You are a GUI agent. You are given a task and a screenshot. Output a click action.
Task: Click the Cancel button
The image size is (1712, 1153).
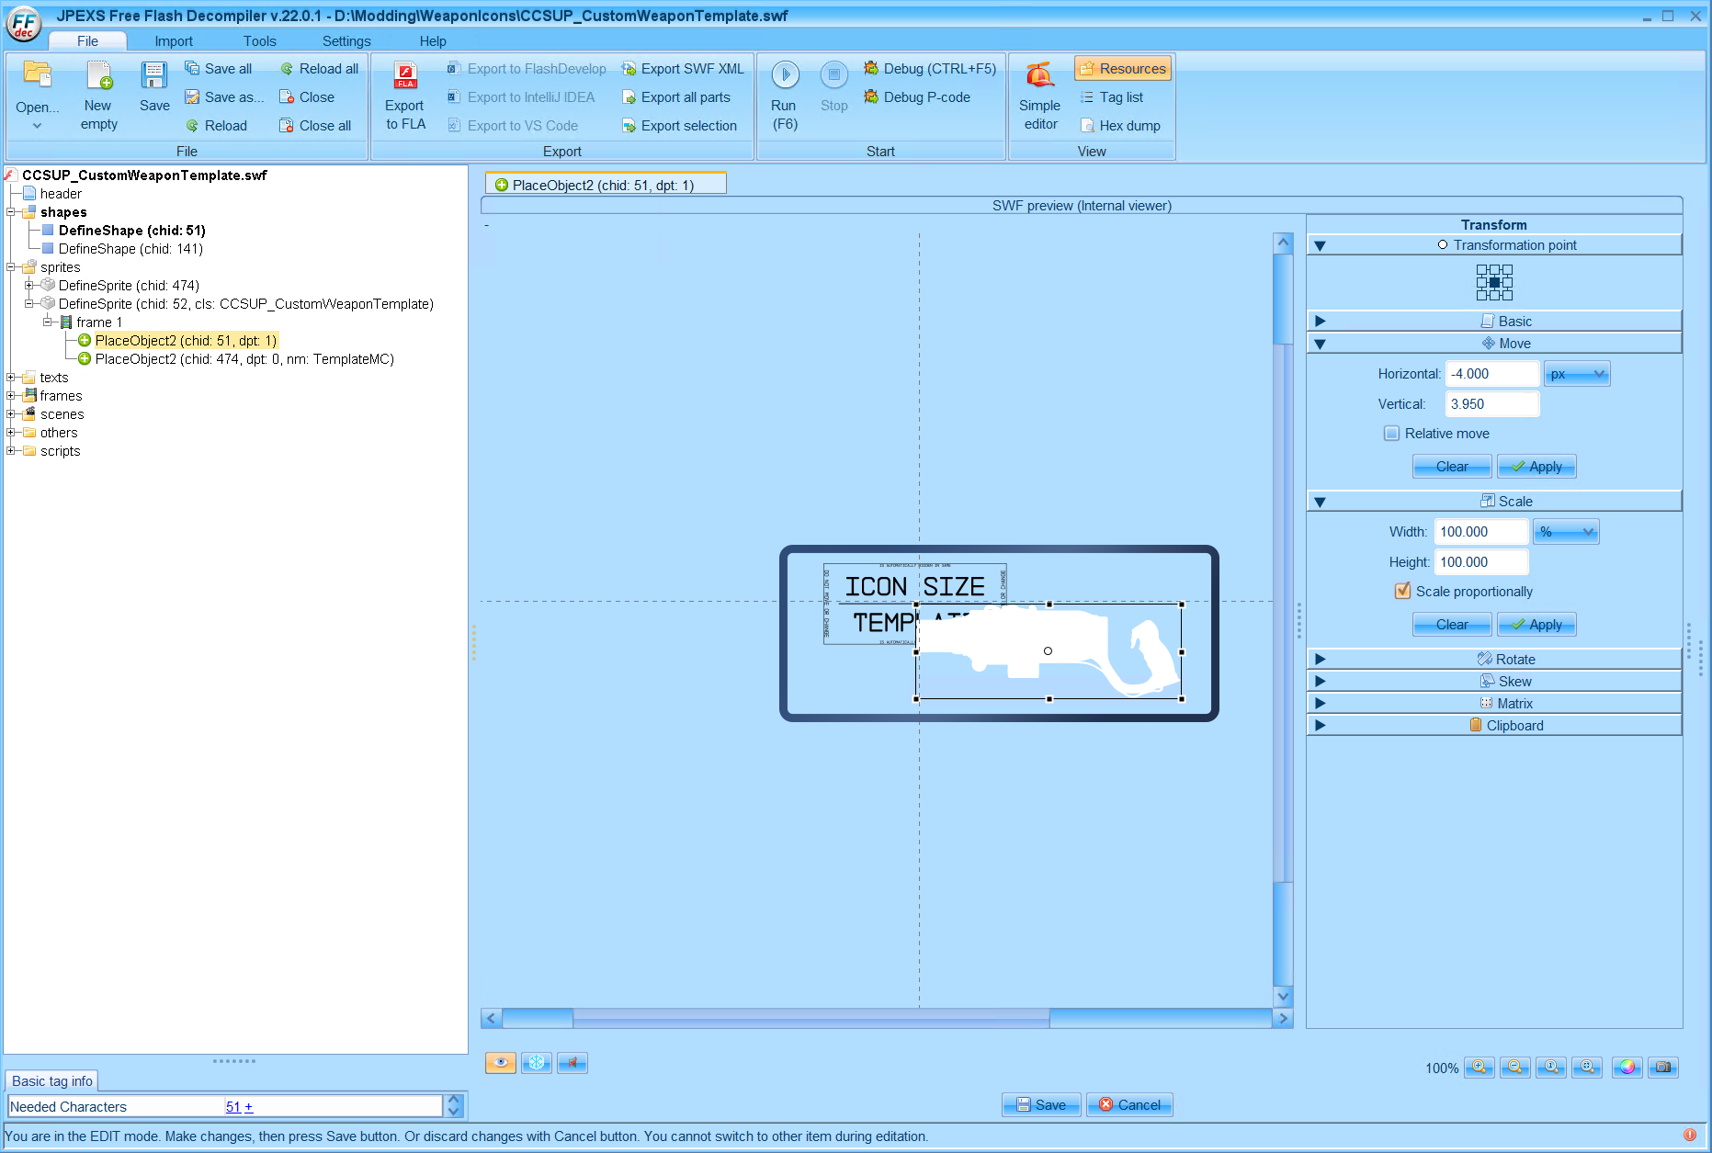click(1129, 1105)
